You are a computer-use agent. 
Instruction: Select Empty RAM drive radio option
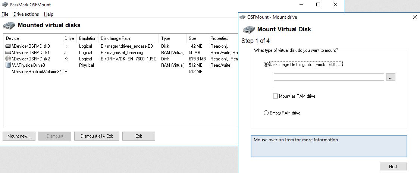266,113
